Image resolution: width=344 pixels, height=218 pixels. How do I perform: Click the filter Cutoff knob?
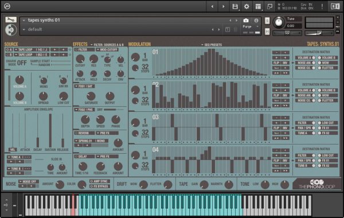coord(80,59)
